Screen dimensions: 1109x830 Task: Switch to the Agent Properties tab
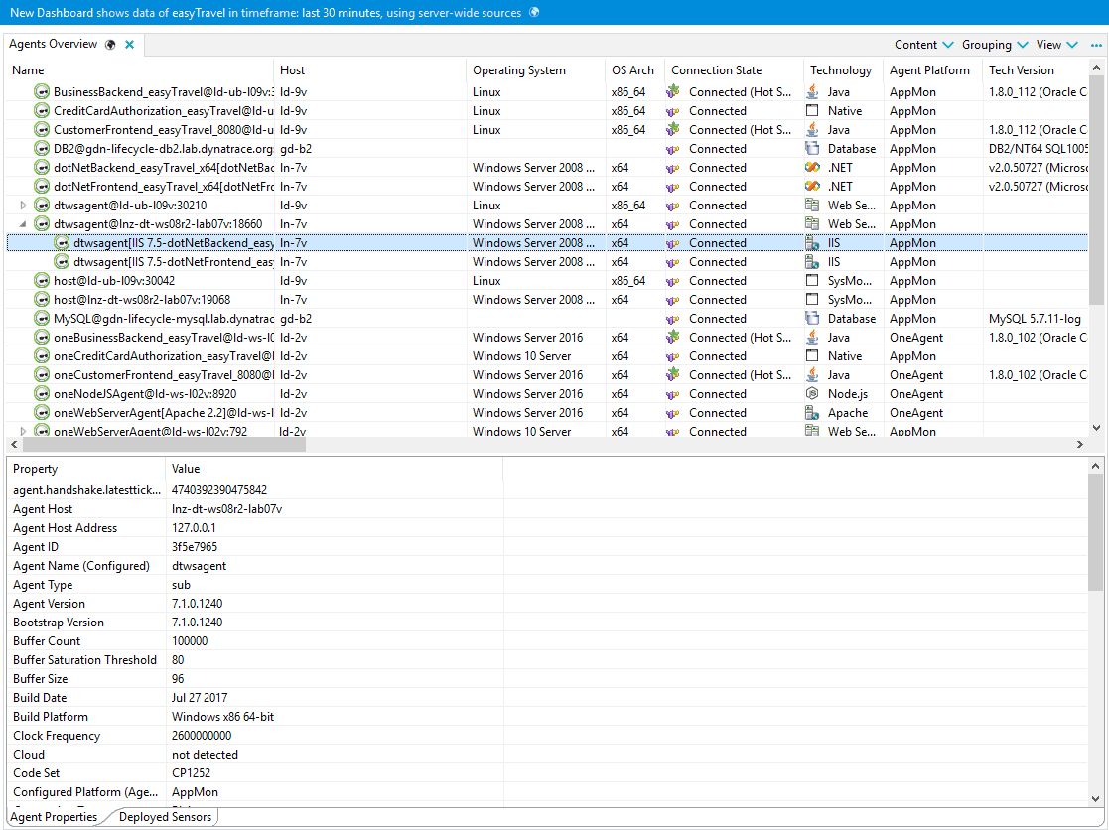coord(54,816)
